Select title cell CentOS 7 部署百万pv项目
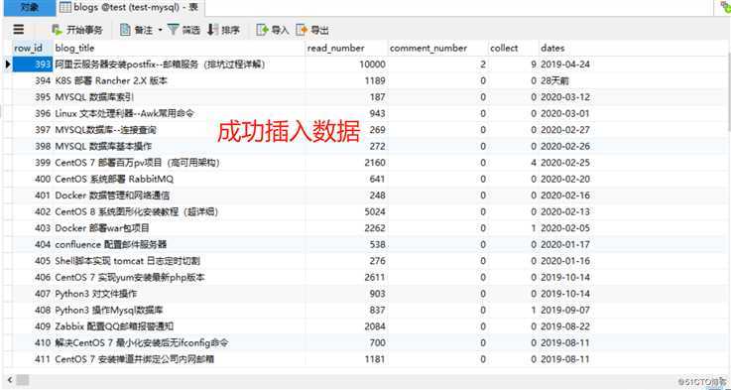Image resolution: width=731 pixels, height=390 pixels. 179,163
